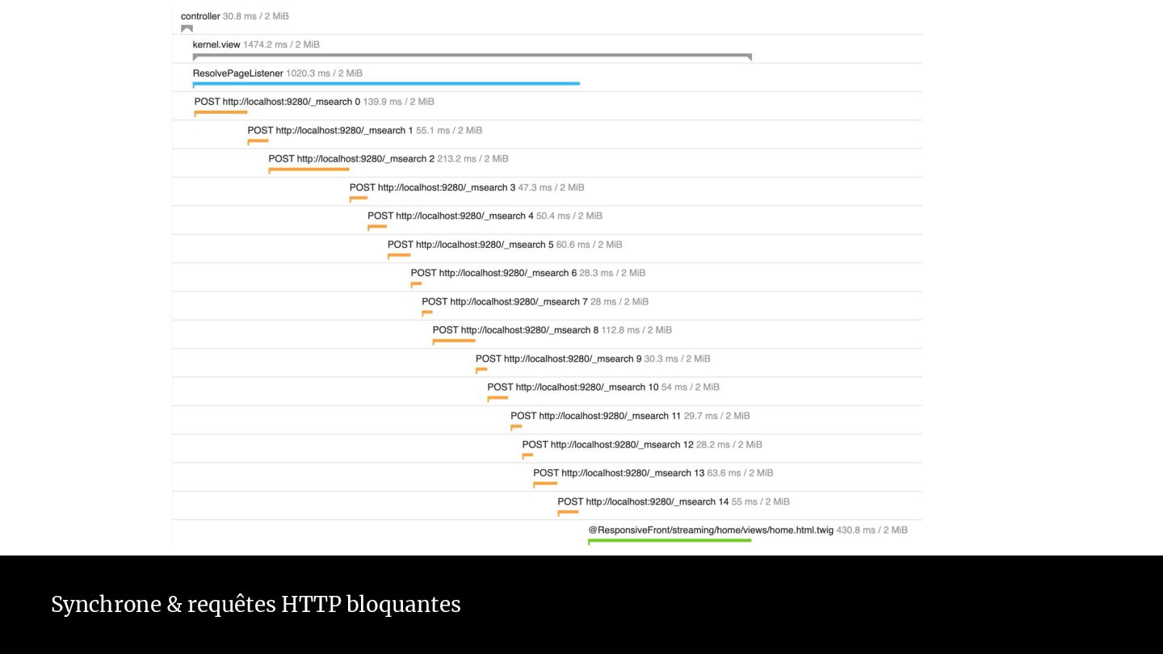Screen dimensions: 1163x654
Task: Click the slide caption "Synchrone & requêtes HTTP bloquantes"
Action: 256,605
